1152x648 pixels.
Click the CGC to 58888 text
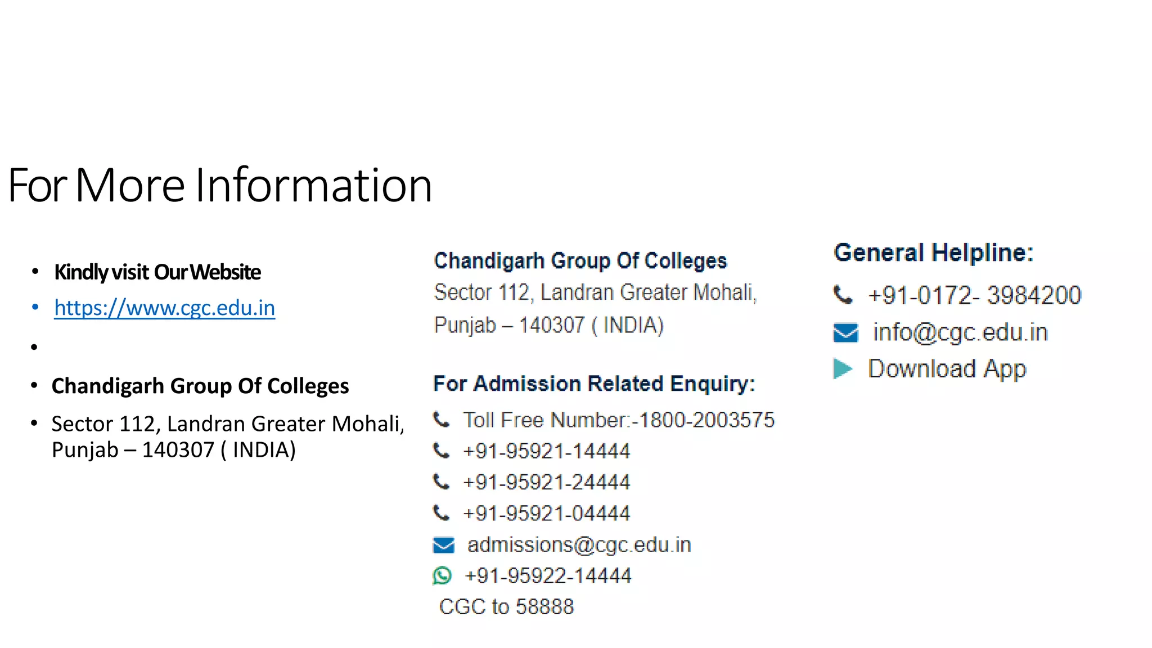point(506,606)
